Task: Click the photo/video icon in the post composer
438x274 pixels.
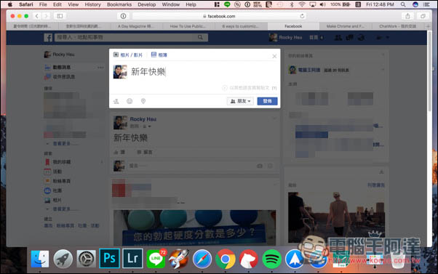Action: pyautogui.click(x=116, y=55)
